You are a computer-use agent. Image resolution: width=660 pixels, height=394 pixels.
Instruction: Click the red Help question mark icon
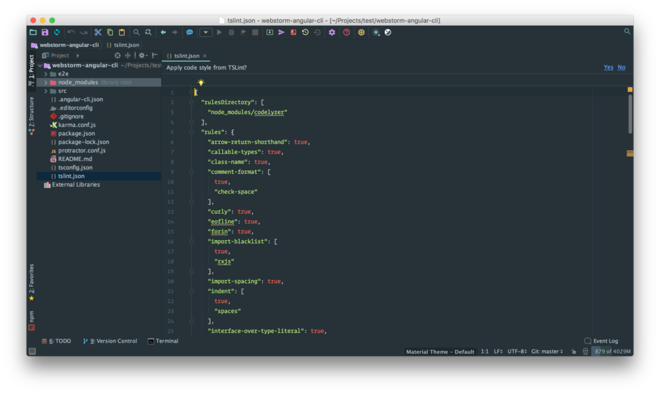point(347,32)
